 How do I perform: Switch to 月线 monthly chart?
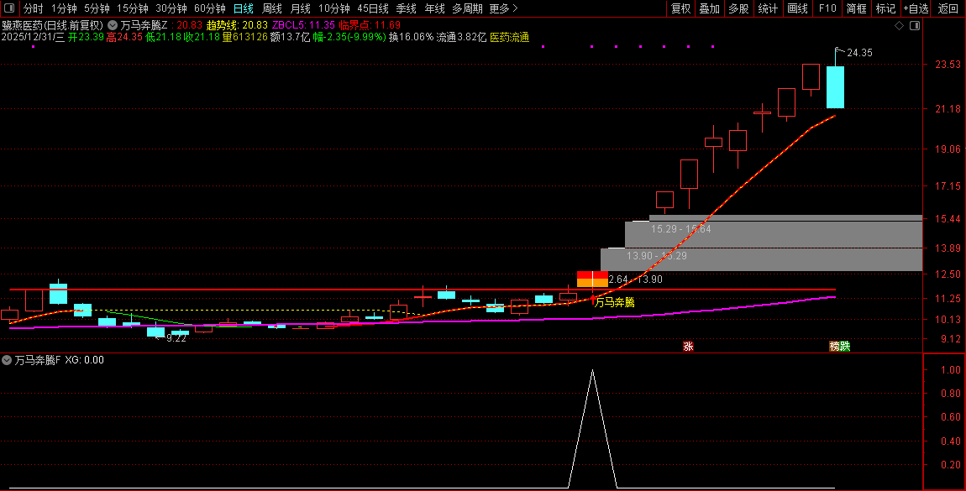[300, 8]
